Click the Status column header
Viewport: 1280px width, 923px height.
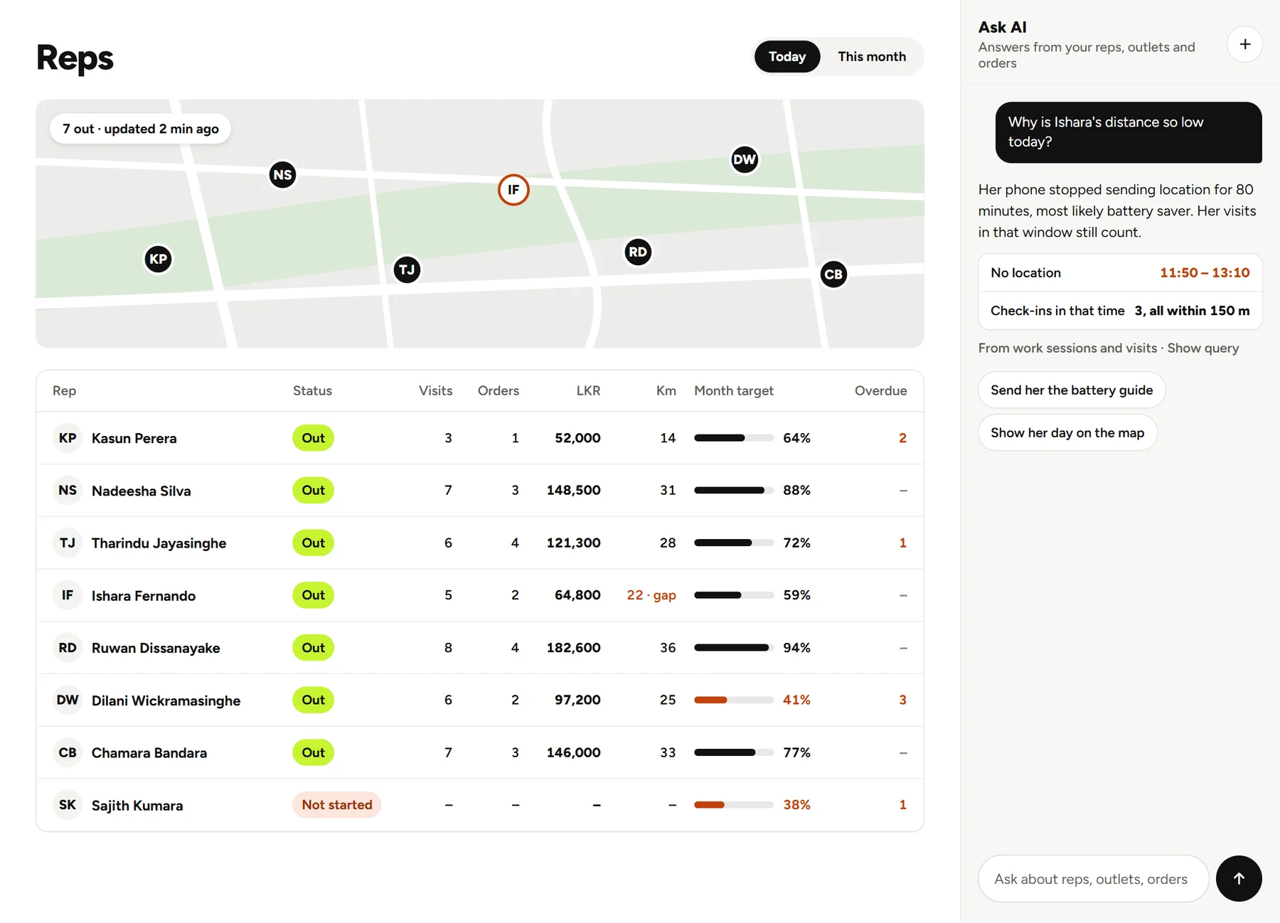click(312, 390)
